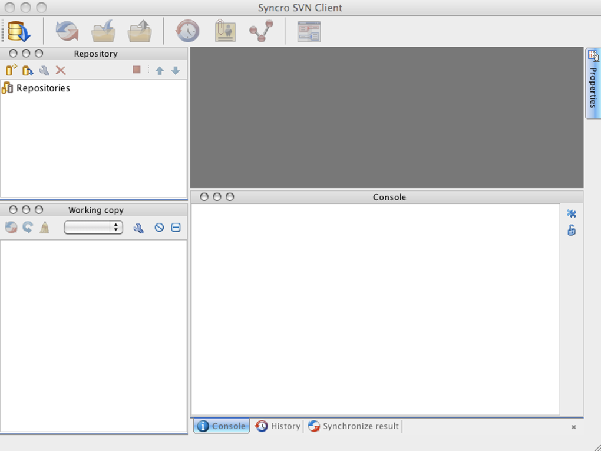Screen dimensions: 601x451
Task: Click Synchronize icon in Working copy panel
Action: coord(11,228)
